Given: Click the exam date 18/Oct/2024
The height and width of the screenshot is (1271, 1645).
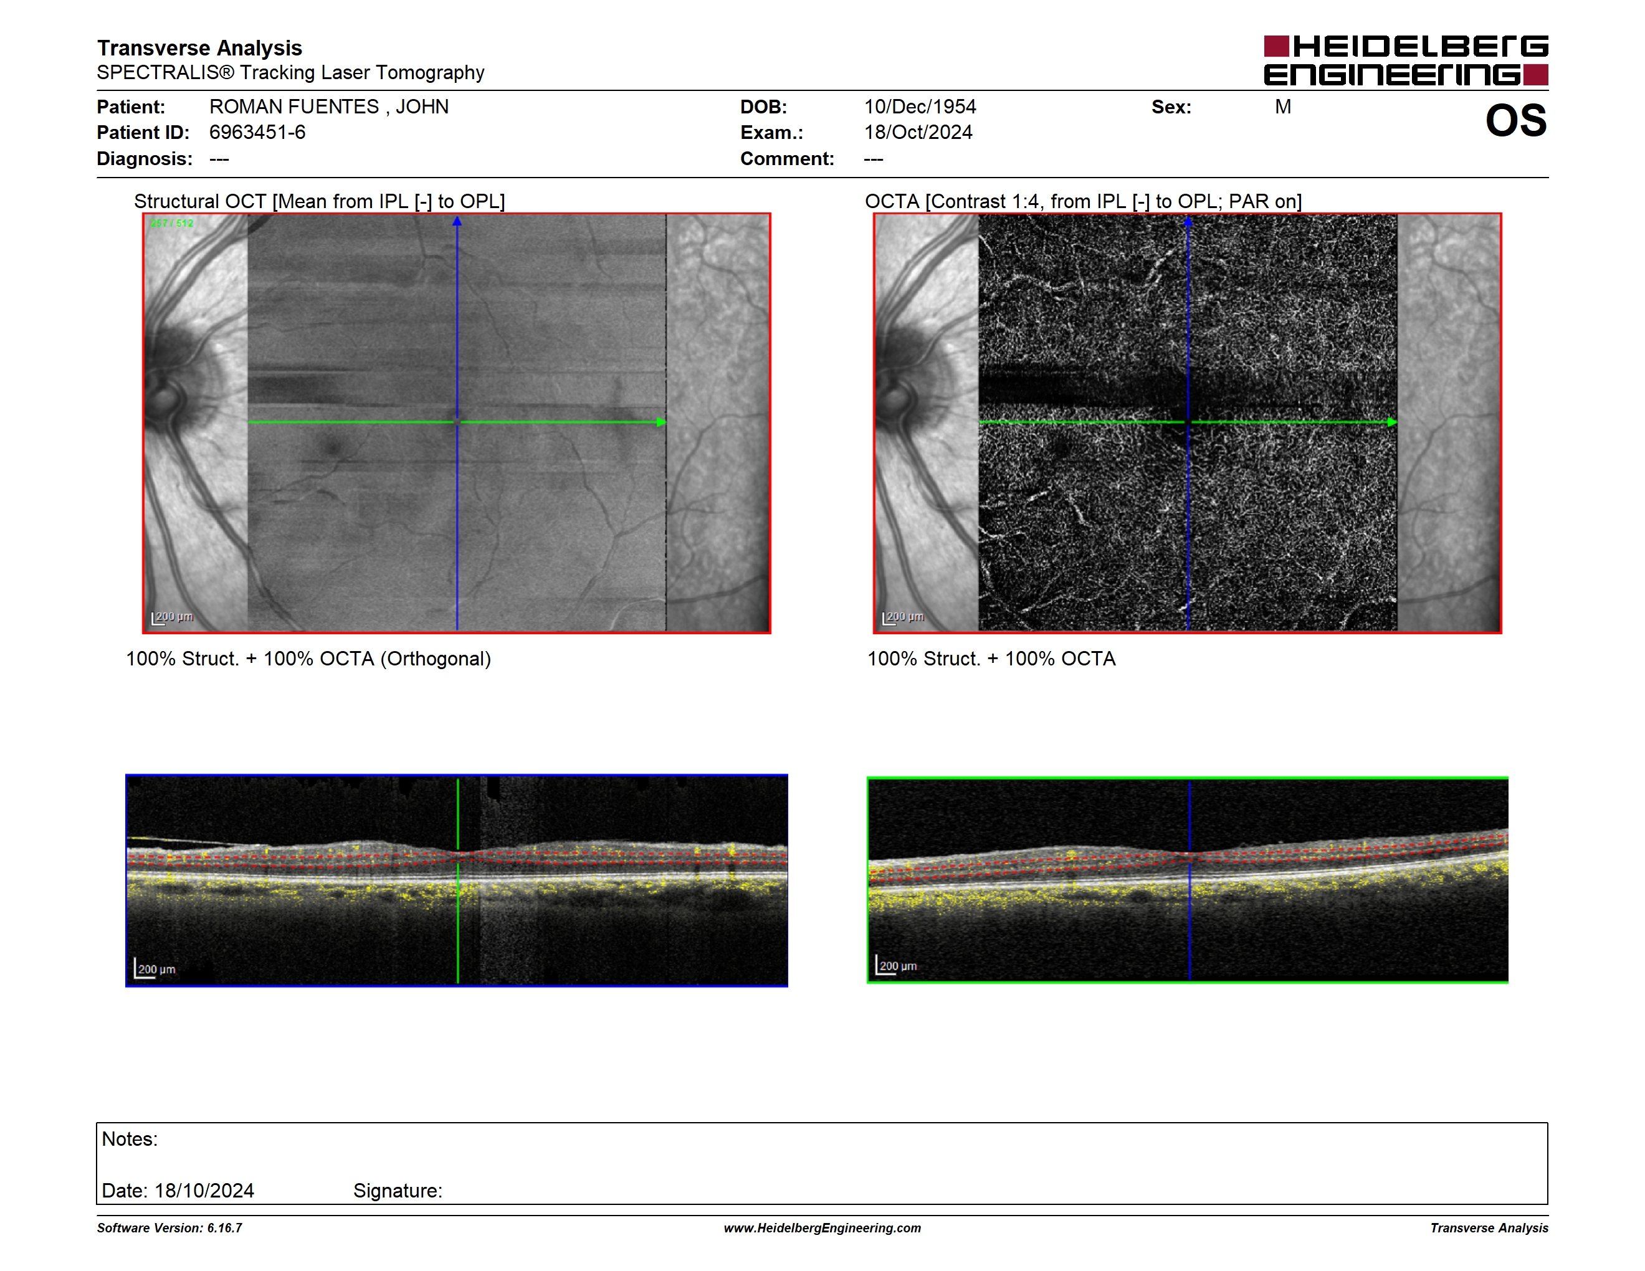Looking at the screenshot, I should pyautogui.click(x=918, y=133).
